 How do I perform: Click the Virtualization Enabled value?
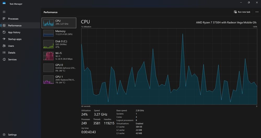click(139, 124)
